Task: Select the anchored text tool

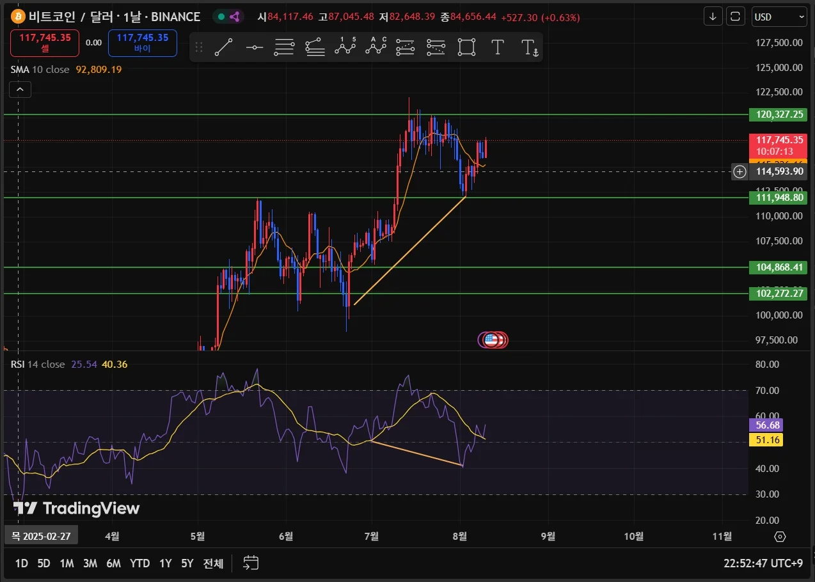Action: click(x=528, y=47)
